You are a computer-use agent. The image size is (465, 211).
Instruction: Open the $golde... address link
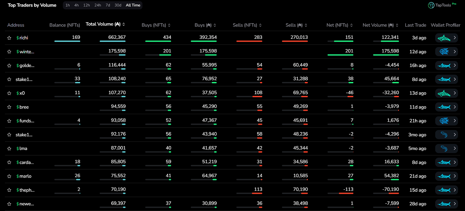point(25,66)
